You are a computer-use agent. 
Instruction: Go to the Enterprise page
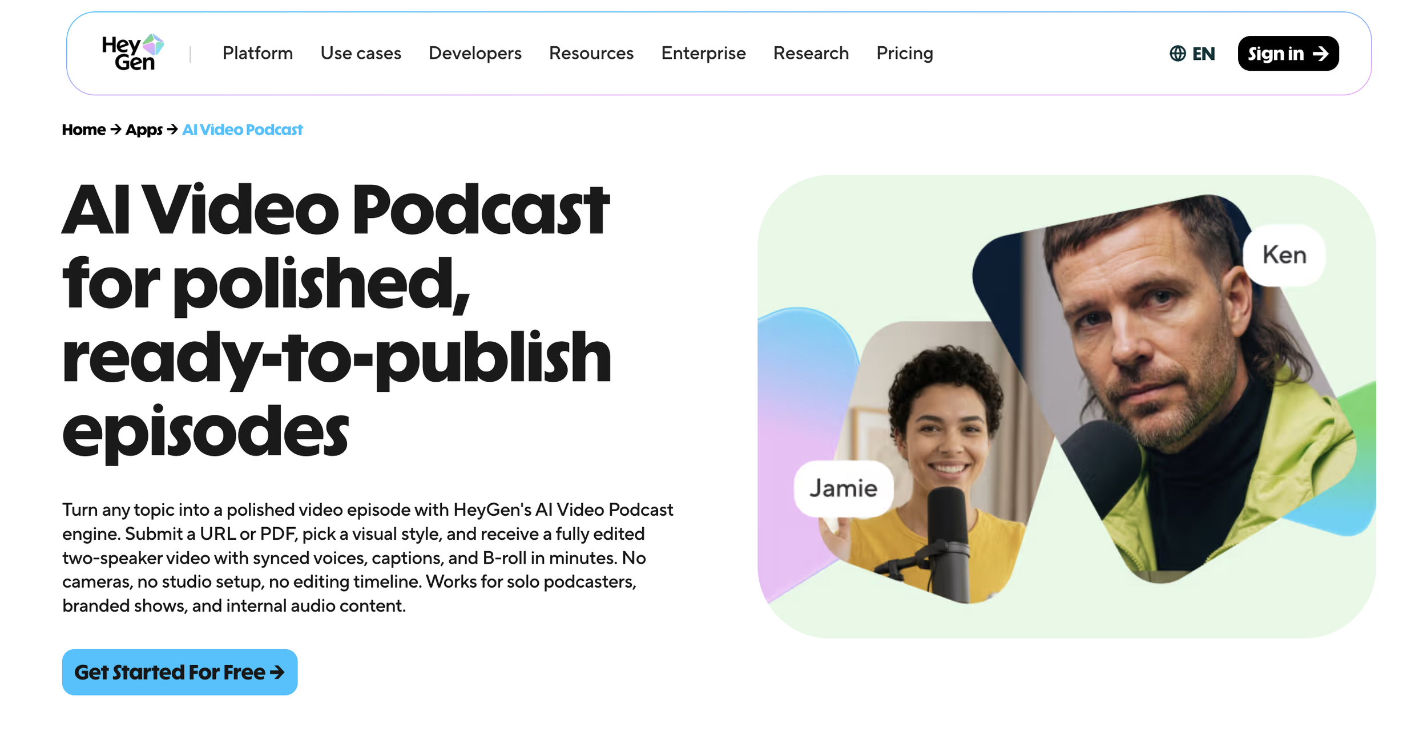click(x=703, y=53)
